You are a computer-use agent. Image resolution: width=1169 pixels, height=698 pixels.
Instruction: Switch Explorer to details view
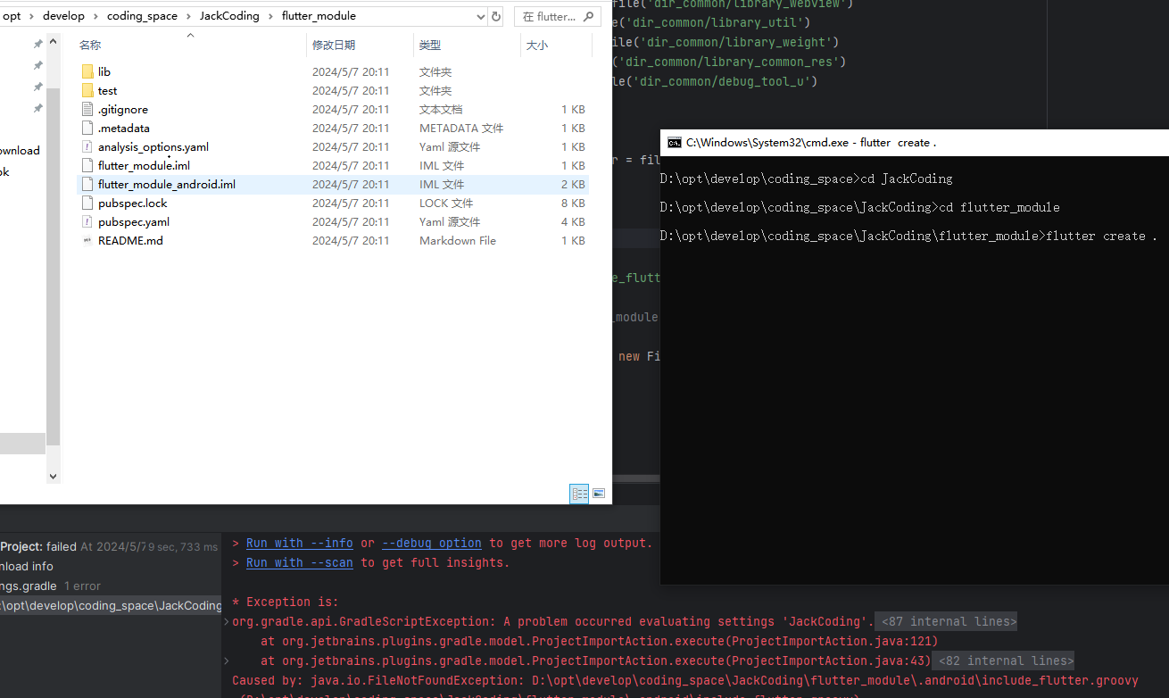point(579,494)
